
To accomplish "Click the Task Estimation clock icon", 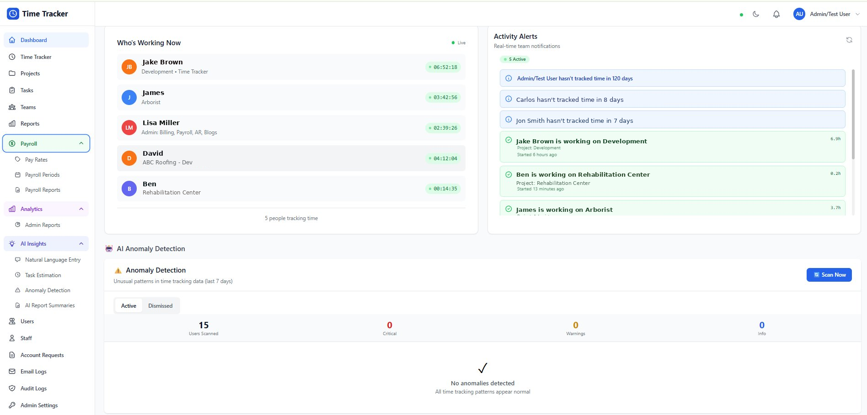I will tap(18, 275).
